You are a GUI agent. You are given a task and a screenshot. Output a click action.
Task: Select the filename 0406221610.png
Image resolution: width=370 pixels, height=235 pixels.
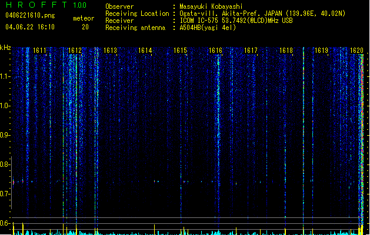pyautogui.click(x=30, y=15)
